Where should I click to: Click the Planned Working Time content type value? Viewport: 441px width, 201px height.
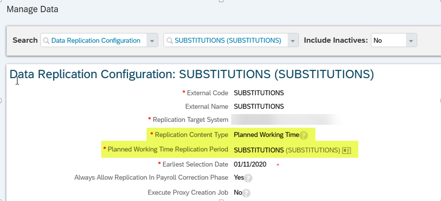pyautogui.click(x=266, y=135)
